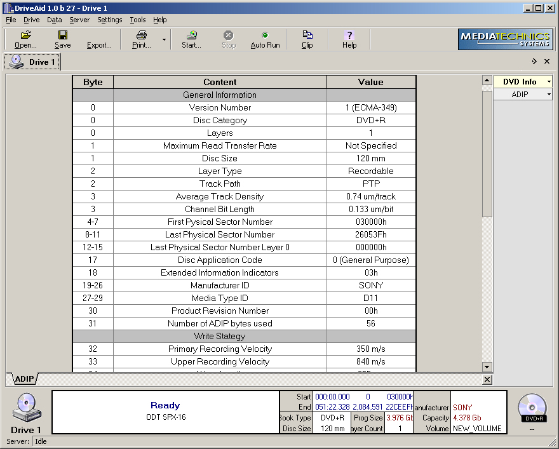
Task: Open the Tools menu
Action: [138, 20]
